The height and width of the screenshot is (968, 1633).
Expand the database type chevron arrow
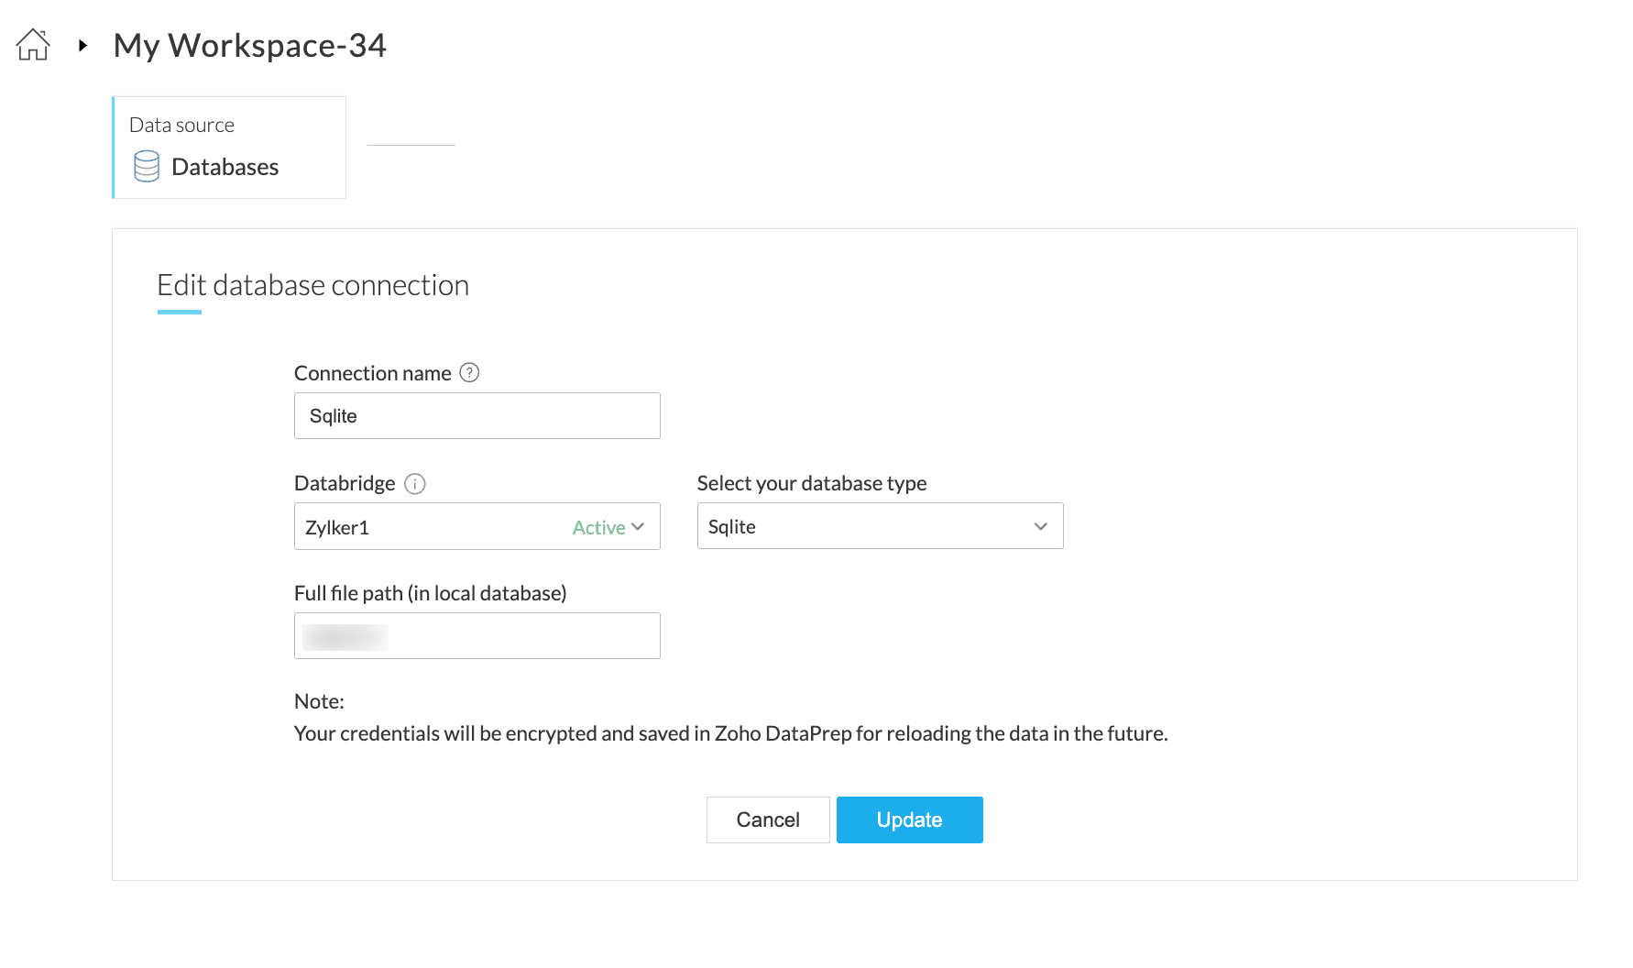tap(1040, 527)
